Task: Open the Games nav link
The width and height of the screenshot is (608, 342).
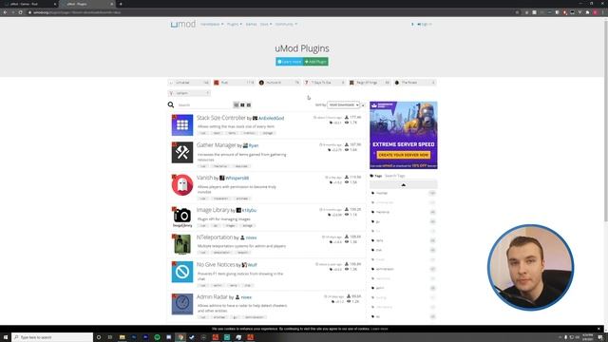Action: (x=251, y=24)
